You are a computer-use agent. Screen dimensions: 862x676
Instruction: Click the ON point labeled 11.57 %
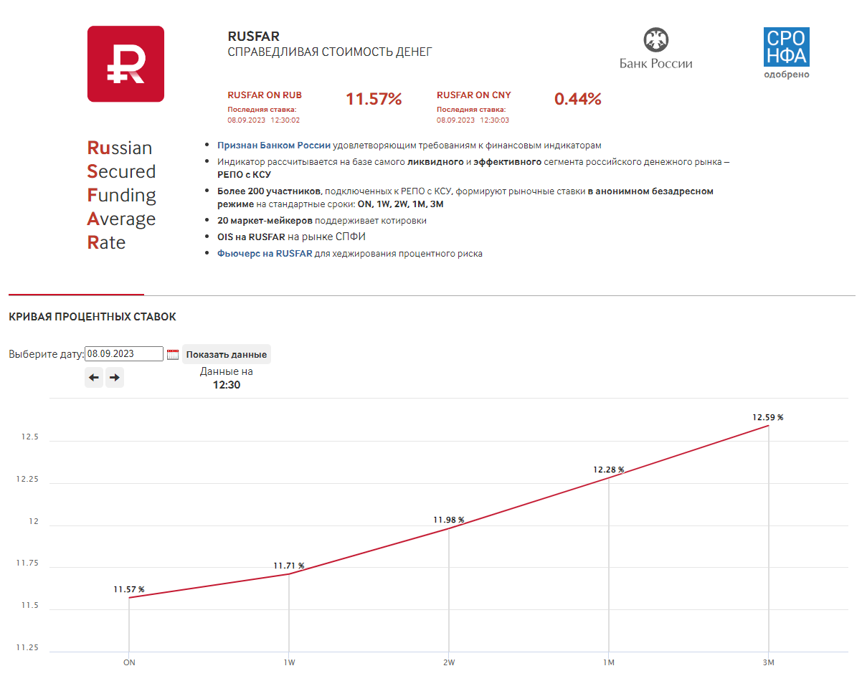click(129, 597)
